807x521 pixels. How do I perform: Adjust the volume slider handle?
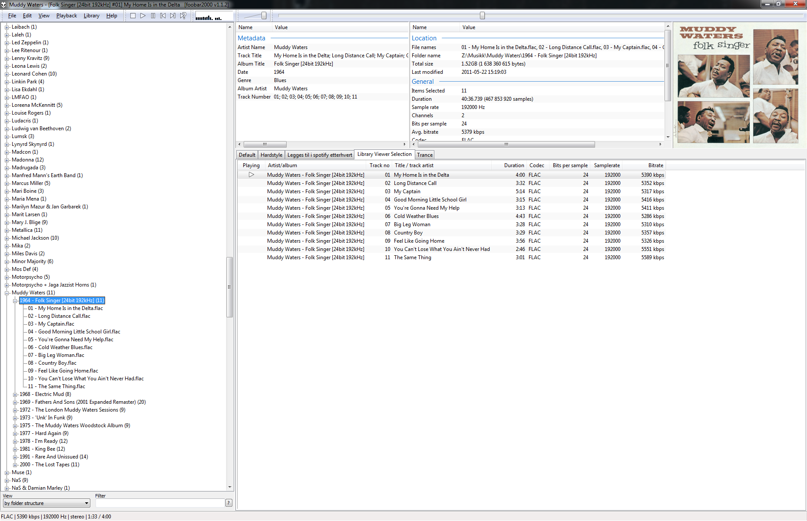(x=264, y=16)
